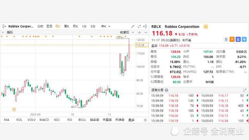Image resolution: width=249 pixels, height=140 pixels.
Task: Click the minus zoom-out chart button
Action: [x=146, y=32]
